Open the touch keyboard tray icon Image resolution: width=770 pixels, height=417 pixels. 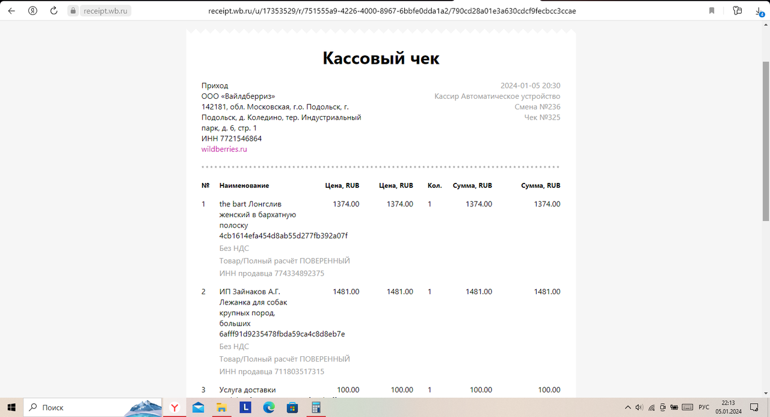(688, 407)
